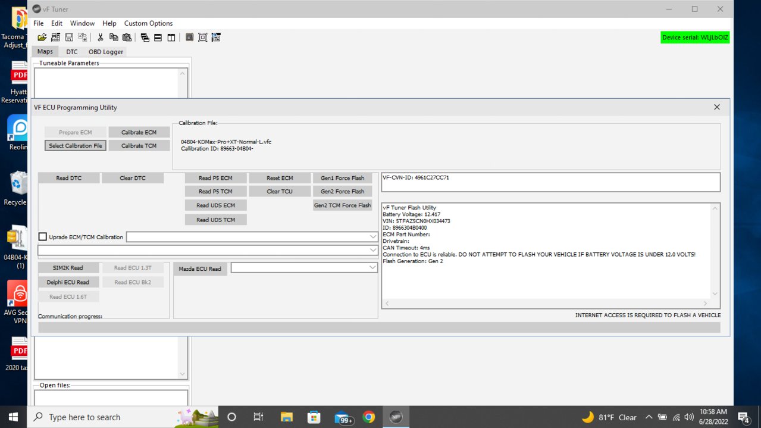Open Microsoft Store from the taskbar
761x428 pixels.
point(314,417)
